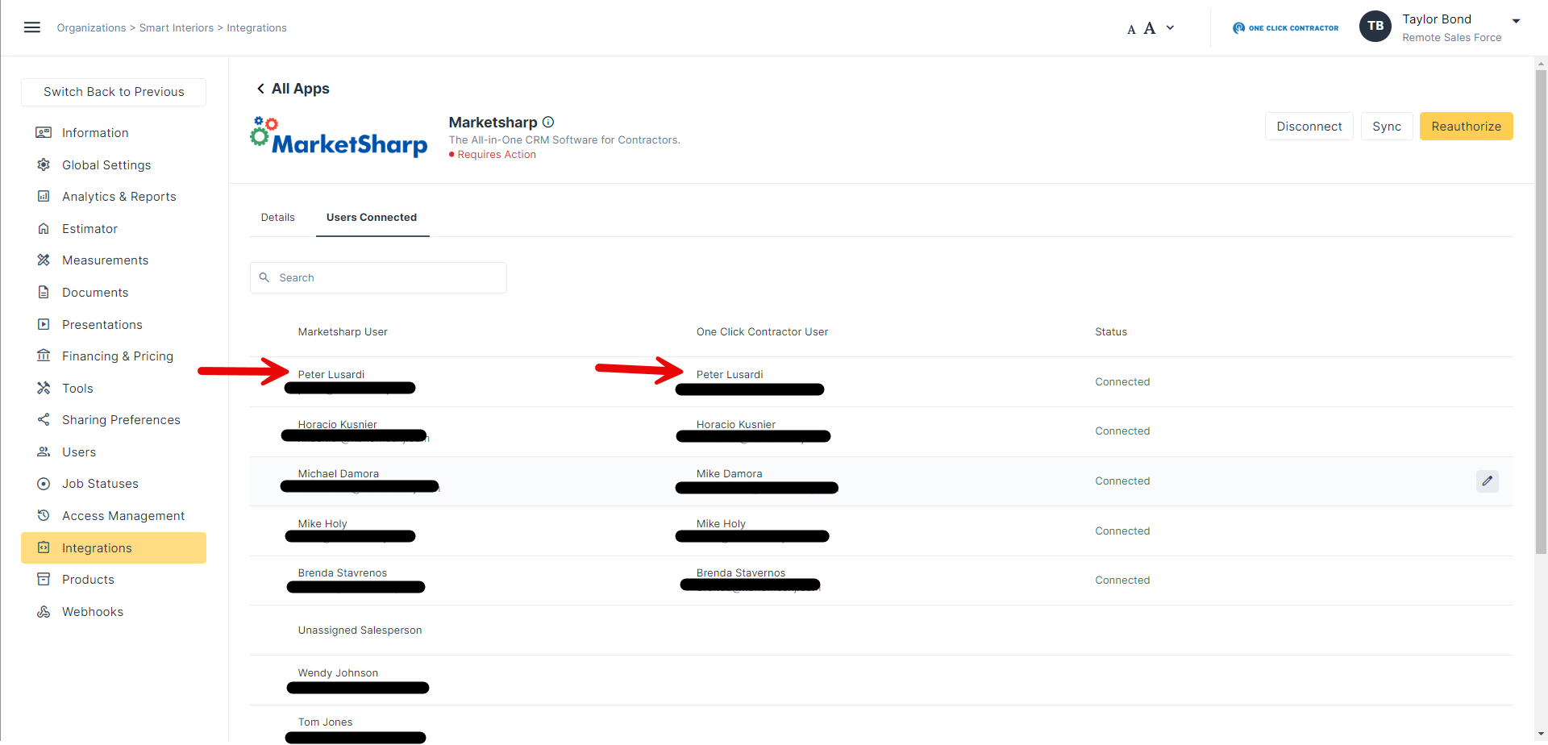
Task: Click the Documents file icon
Action: click(44, 292)
